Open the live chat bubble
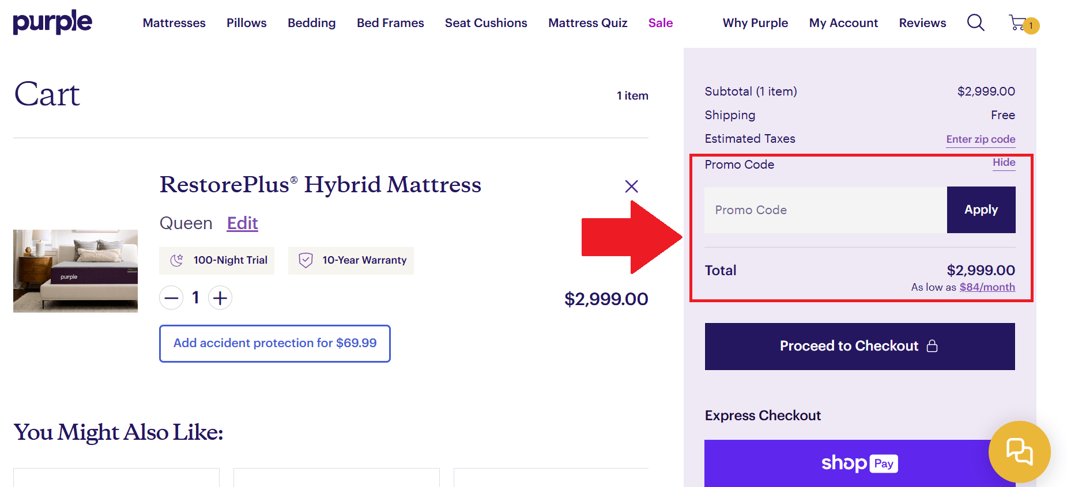 point(1019,451)
